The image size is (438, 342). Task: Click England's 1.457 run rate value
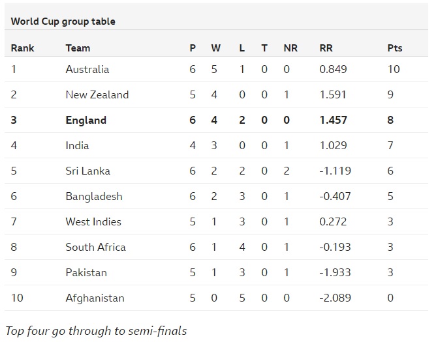click(333, 120)
